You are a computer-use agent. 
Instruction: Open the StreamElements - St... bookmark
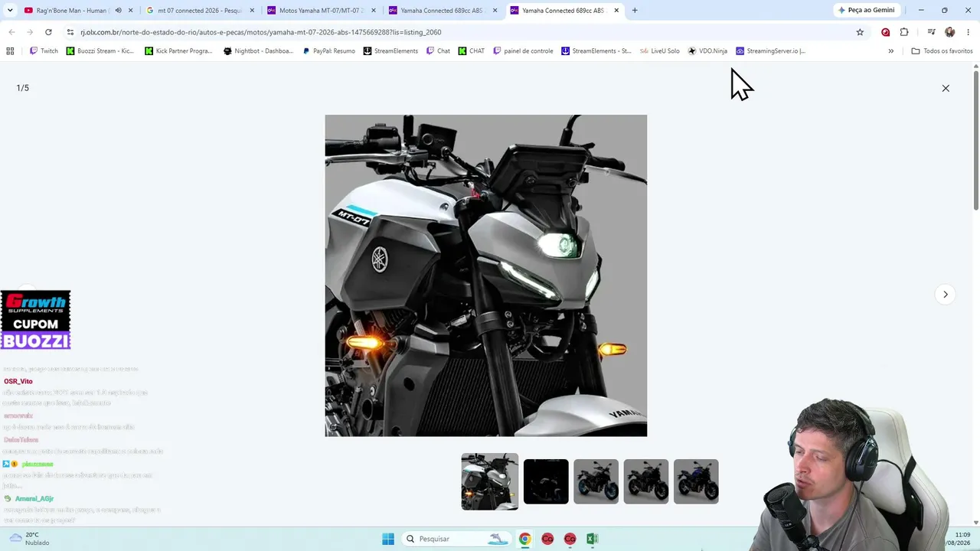click(596, 51)
